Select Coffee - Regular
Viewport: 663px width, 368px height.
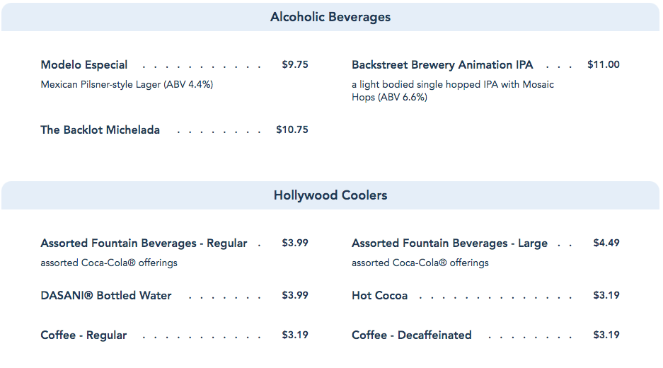tap(83, 335)
